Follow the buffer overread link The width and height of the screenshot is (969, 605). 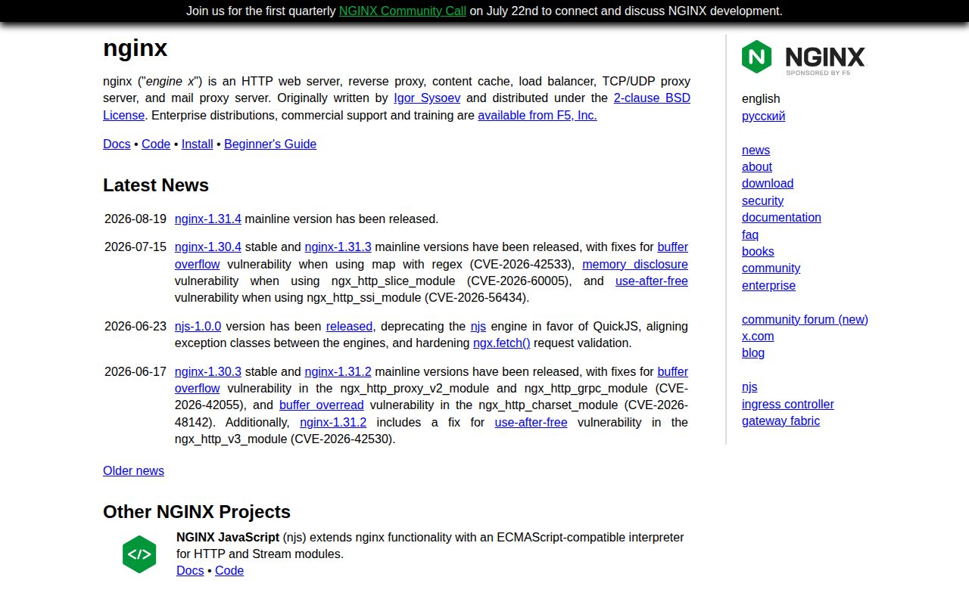(322, 405)
